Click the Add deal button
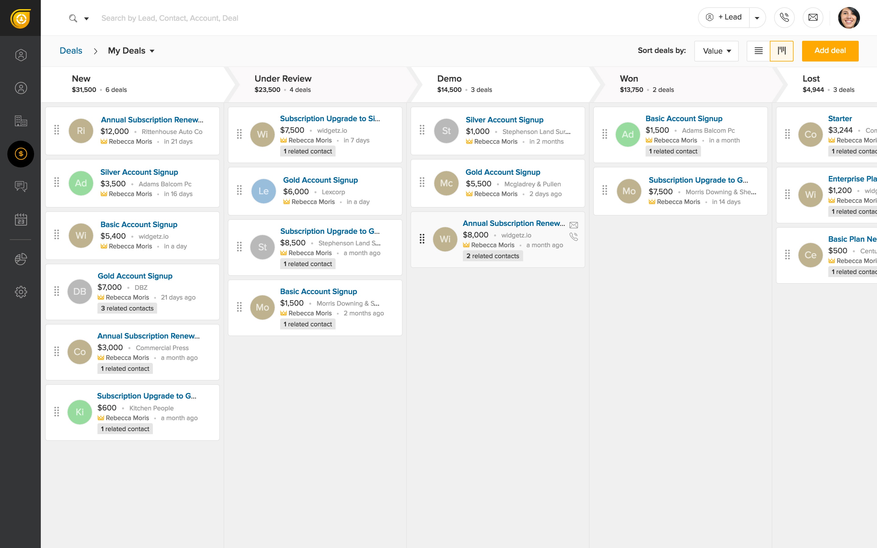This screenshot has height=548, width=877. 830,51
